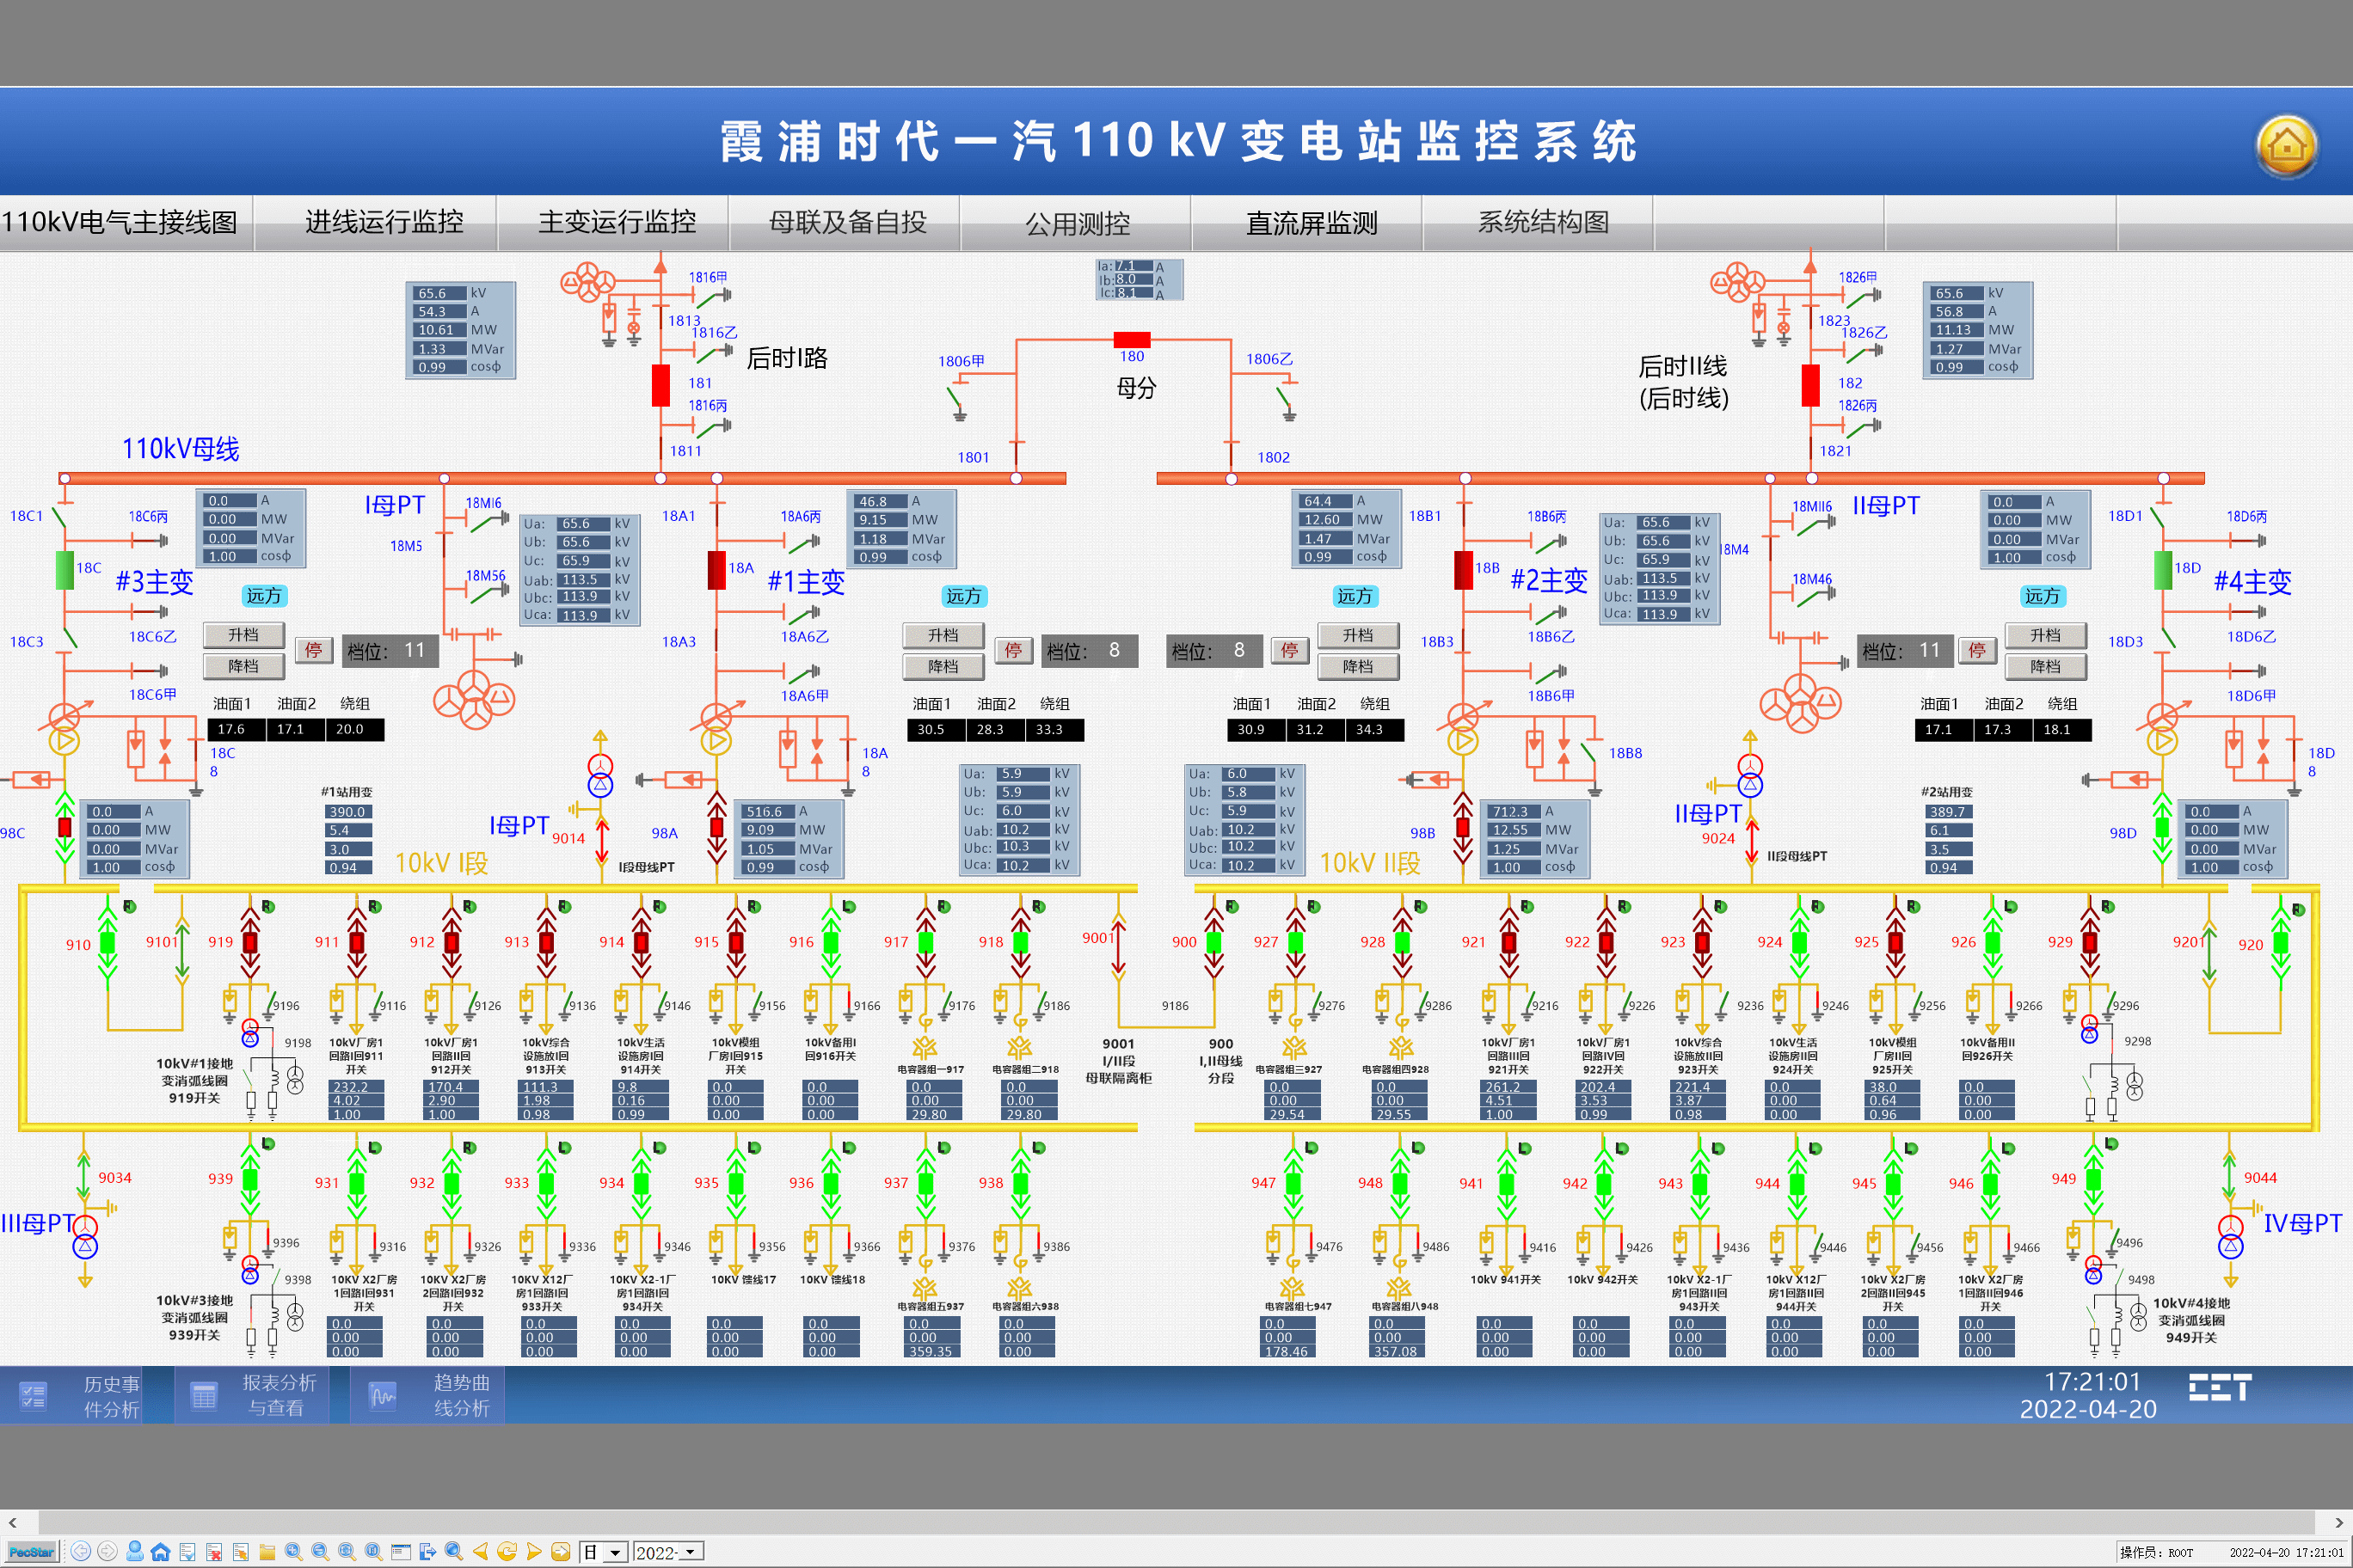Open the yellow folder toolbar icon
Viewport: 2353px width, 1568px height.
[x=267, y=1551]
